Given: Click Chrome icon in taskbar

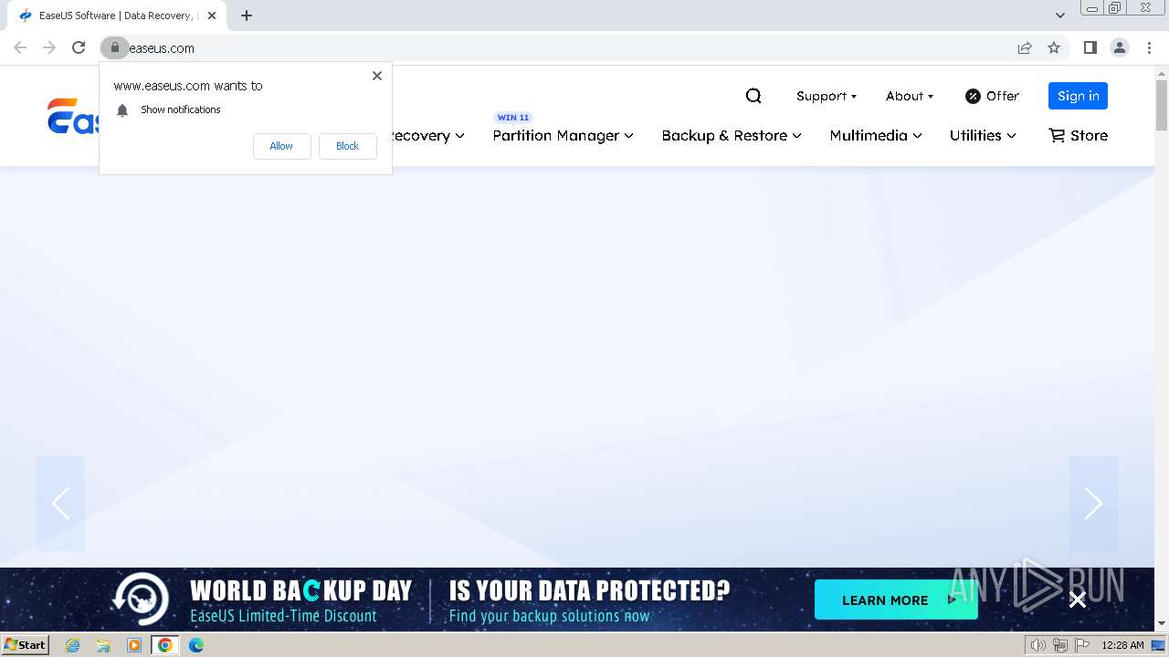Looking at the screenshot, I should (x=165, y=645).
